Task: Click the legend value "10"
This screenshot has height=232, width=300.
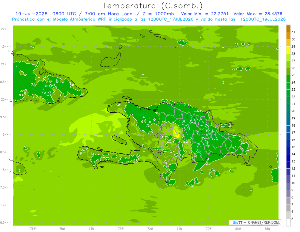Action: [293, 183]
